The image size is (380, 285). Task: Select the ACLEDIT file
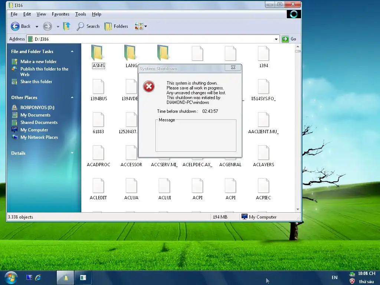tap(98, 189)
